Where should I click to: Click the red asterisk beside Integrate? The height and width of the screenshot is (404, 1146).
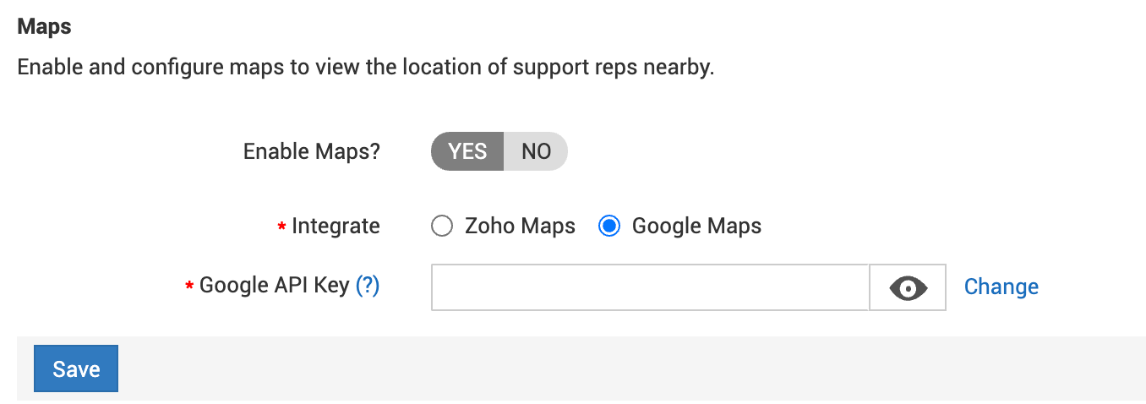pos(281,227)
